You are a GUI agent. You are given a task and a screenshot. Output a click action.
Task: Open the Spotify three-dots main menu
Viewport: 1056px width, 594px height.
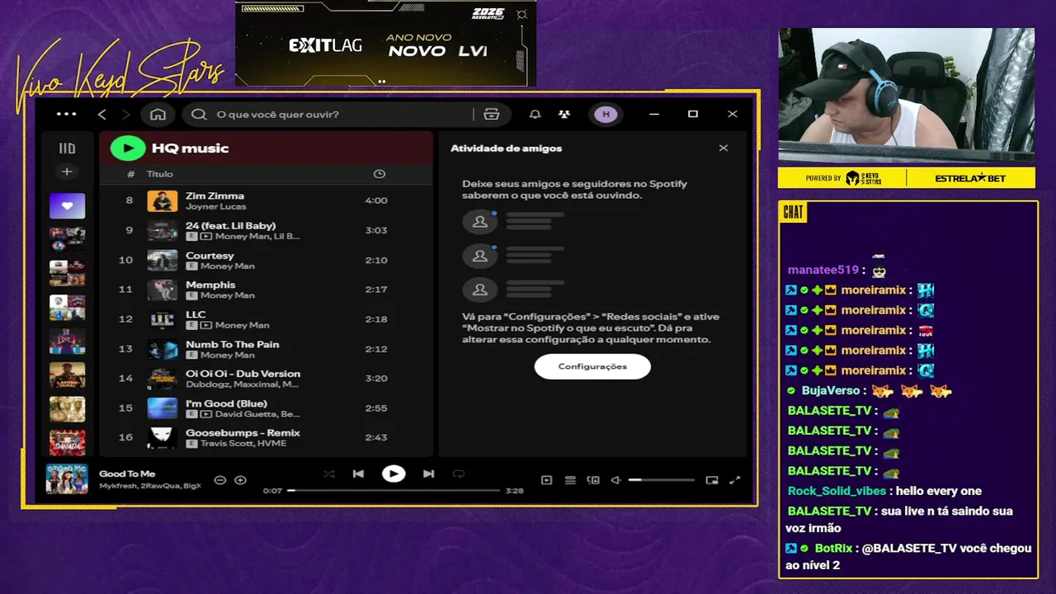click(x=66, y=114)
